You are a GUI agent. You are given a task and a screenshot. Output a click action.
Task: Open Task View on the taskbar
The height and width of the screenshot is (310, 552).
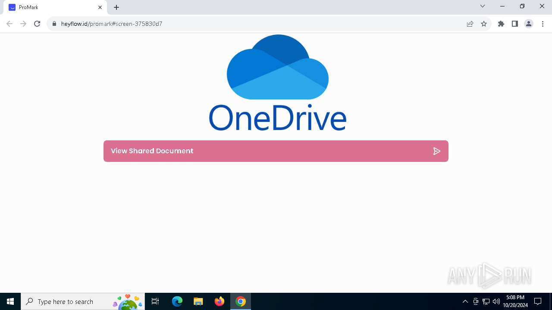[155, 301]
